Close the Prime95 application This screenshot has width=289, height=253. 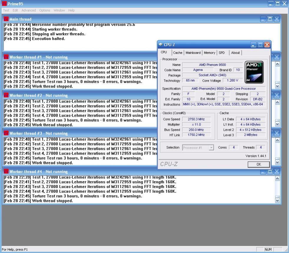(x=284, y=4)
